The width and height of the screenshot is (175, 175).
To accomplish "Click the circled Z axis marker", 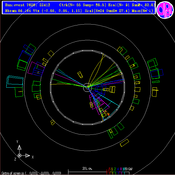I will click(x=19, y=155).
